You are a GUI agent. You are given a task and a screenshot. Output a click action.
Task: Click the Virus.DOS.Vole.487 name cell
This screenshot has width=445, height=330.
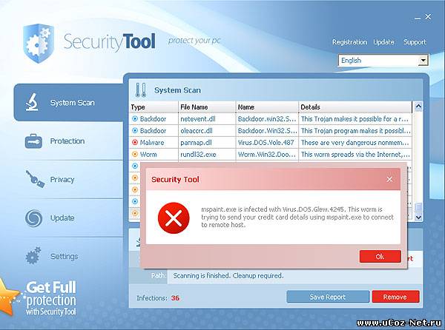tap(267, 142)
